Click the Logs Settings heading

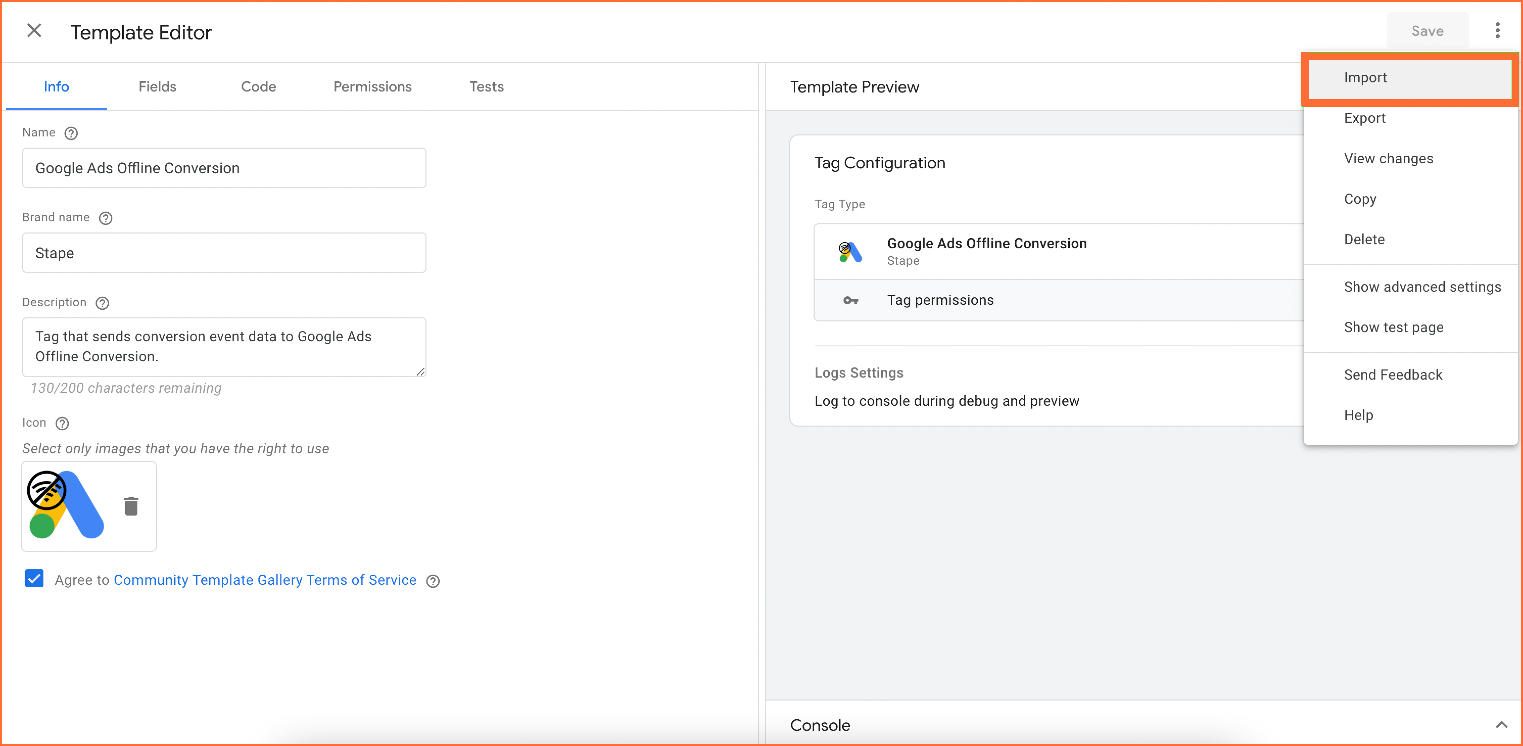(859, 373)
